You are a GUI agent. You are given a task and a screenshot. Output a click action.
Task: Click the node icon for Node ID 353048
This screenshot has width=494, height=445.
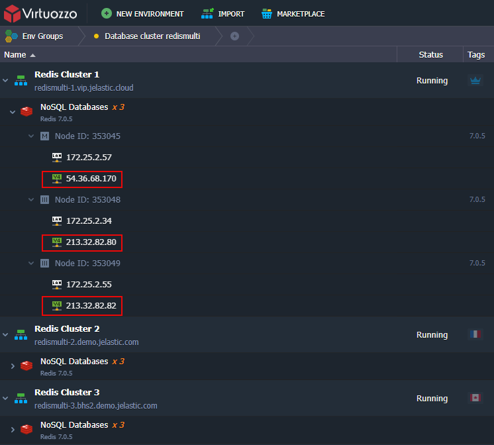click(45, 200)
